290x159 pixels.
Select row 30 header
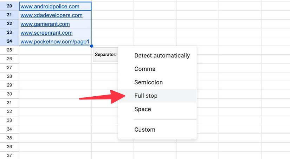click(9, 94)
